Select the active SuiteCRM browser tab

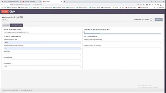click(52, 2)
